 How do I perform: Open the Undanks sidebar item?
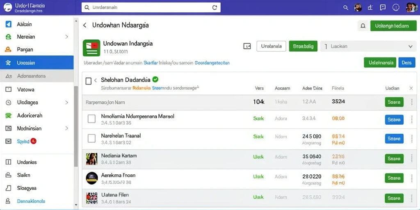[37, 162]
